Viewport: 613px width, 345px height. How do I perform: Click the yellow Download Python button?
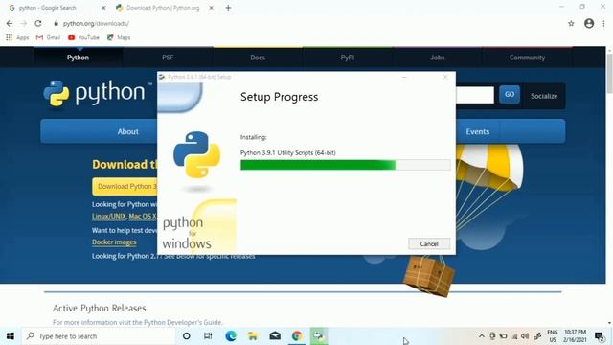pos(125,187)
